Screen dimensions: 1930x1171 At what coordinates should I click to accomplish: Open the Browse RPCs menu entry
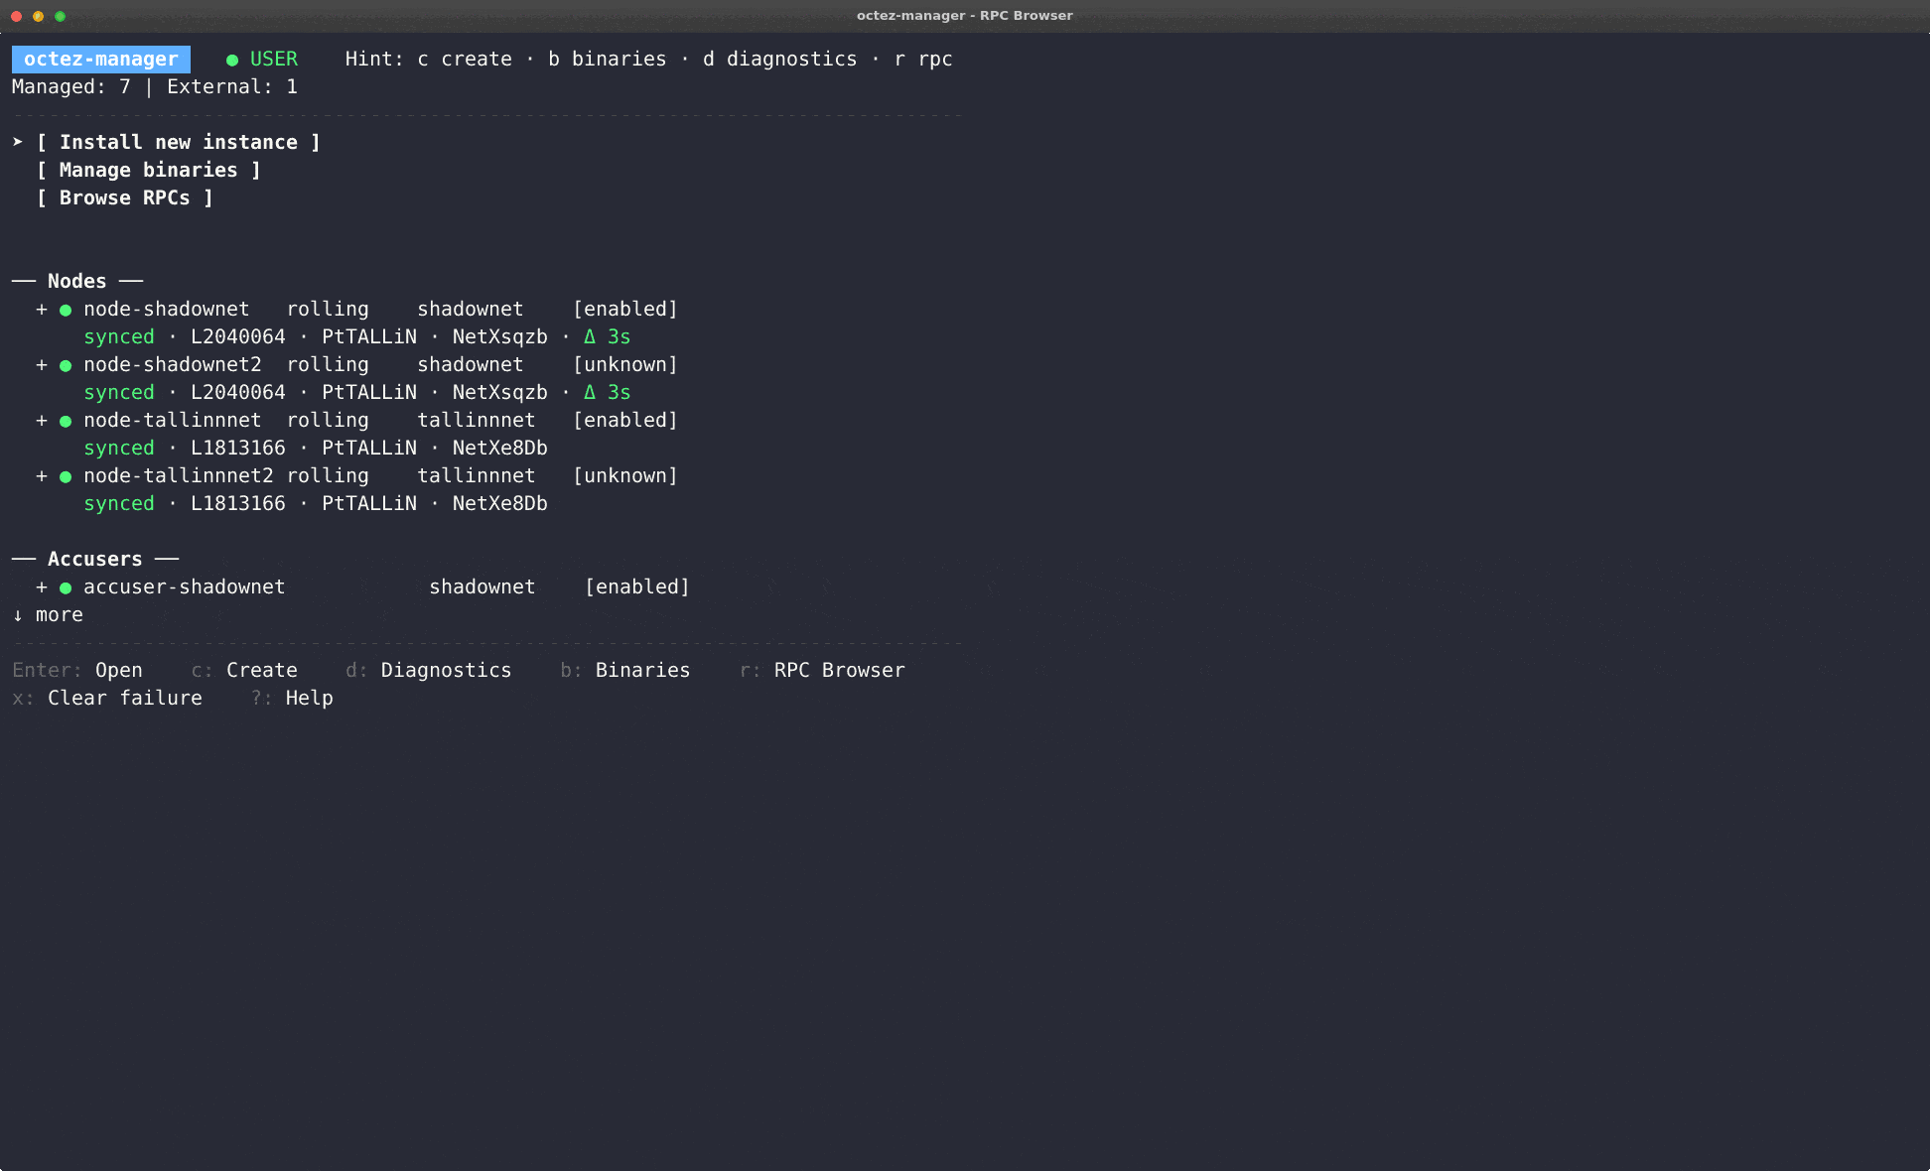pos(125,197)
